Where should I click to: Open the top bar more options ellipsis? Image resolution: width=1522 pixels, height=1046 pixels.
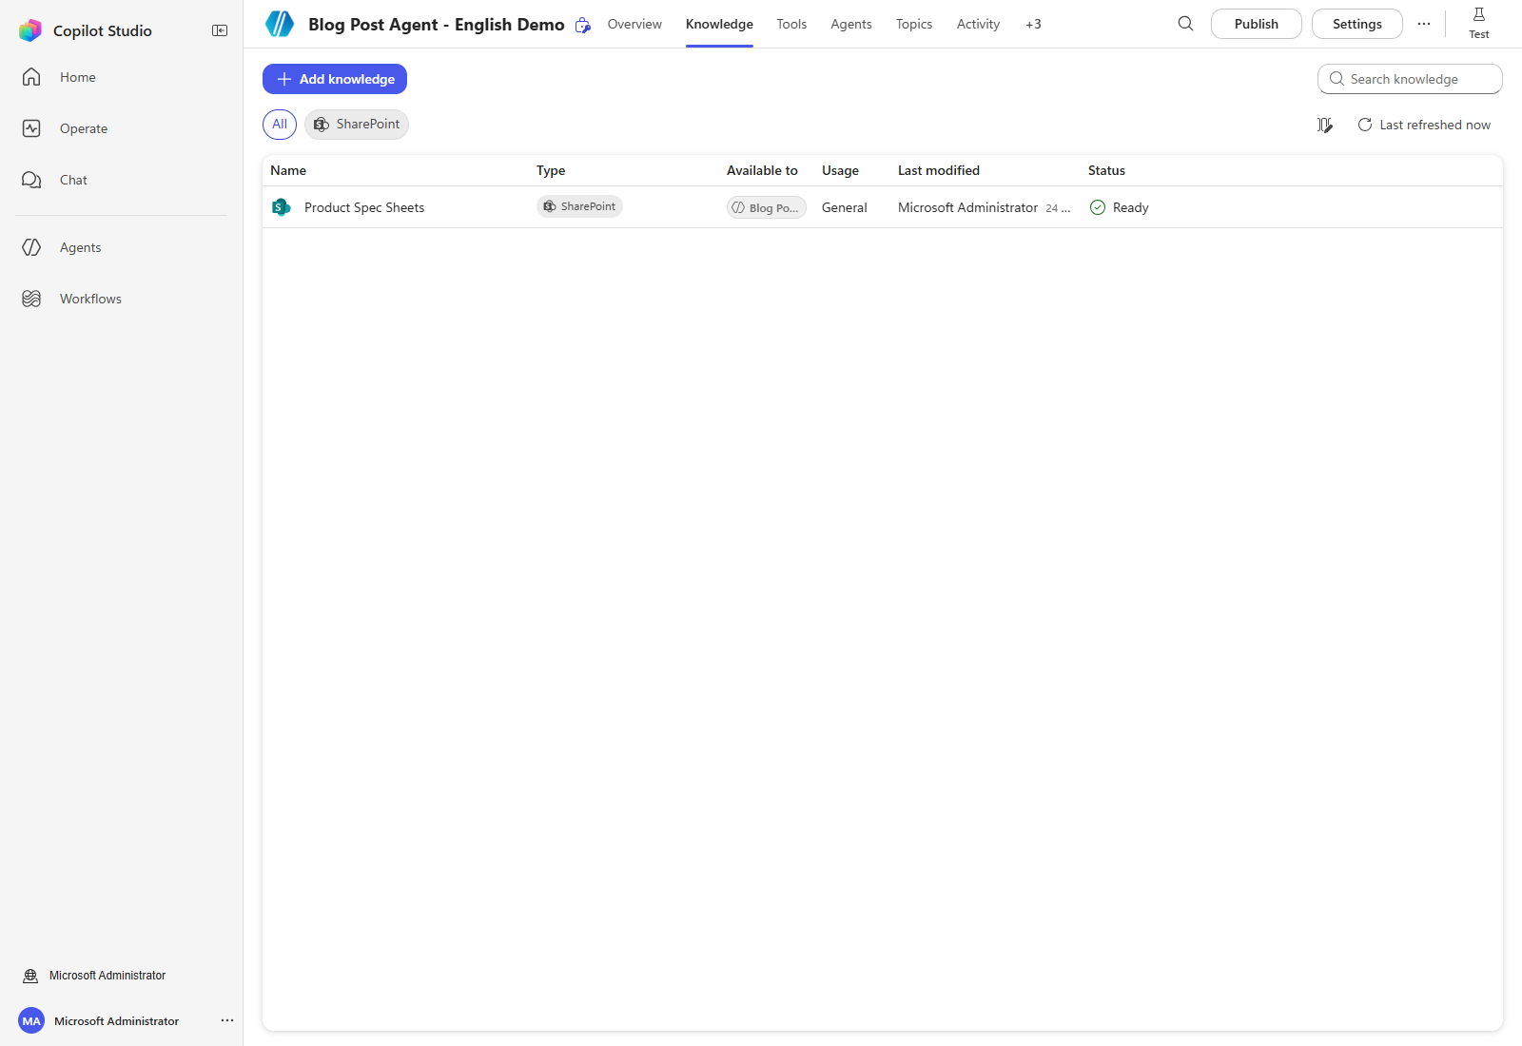coord(1424,24)
